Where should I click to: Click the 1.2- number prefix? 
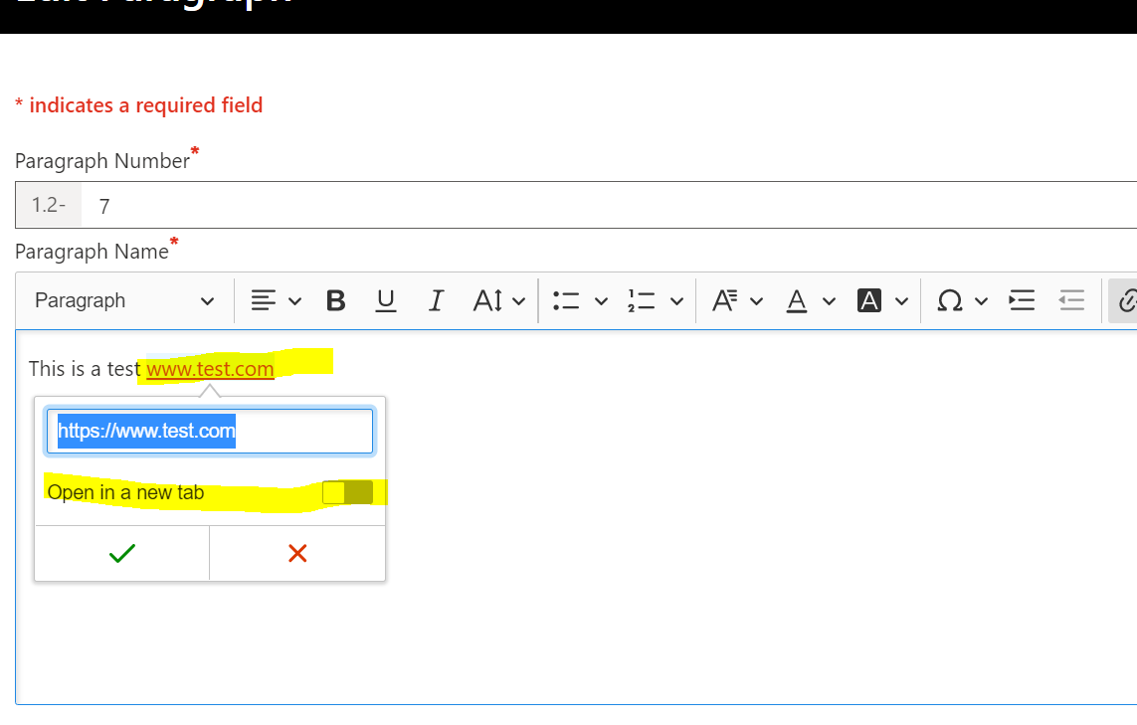click(49, 205)
